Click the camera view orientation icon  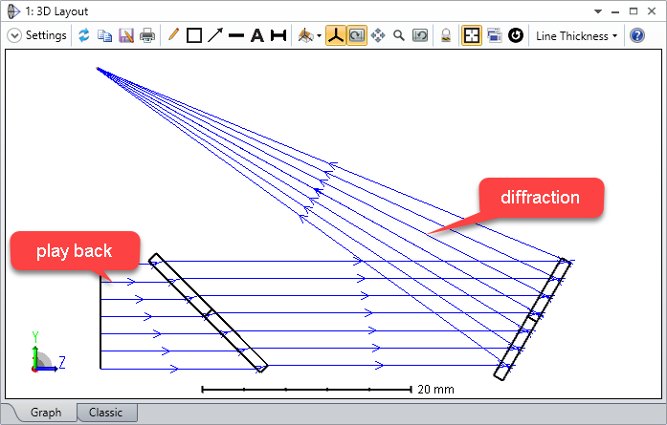[306, 35]
